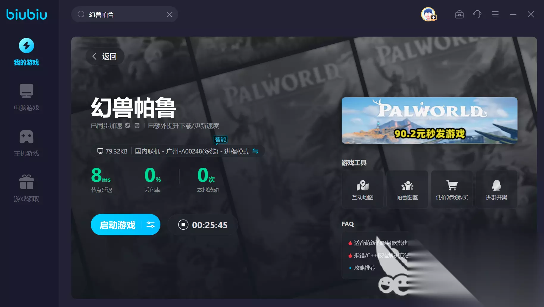Open the My Games (我的游戏) section
Screen dimensions: 544x307
click(x=26, y=52)
